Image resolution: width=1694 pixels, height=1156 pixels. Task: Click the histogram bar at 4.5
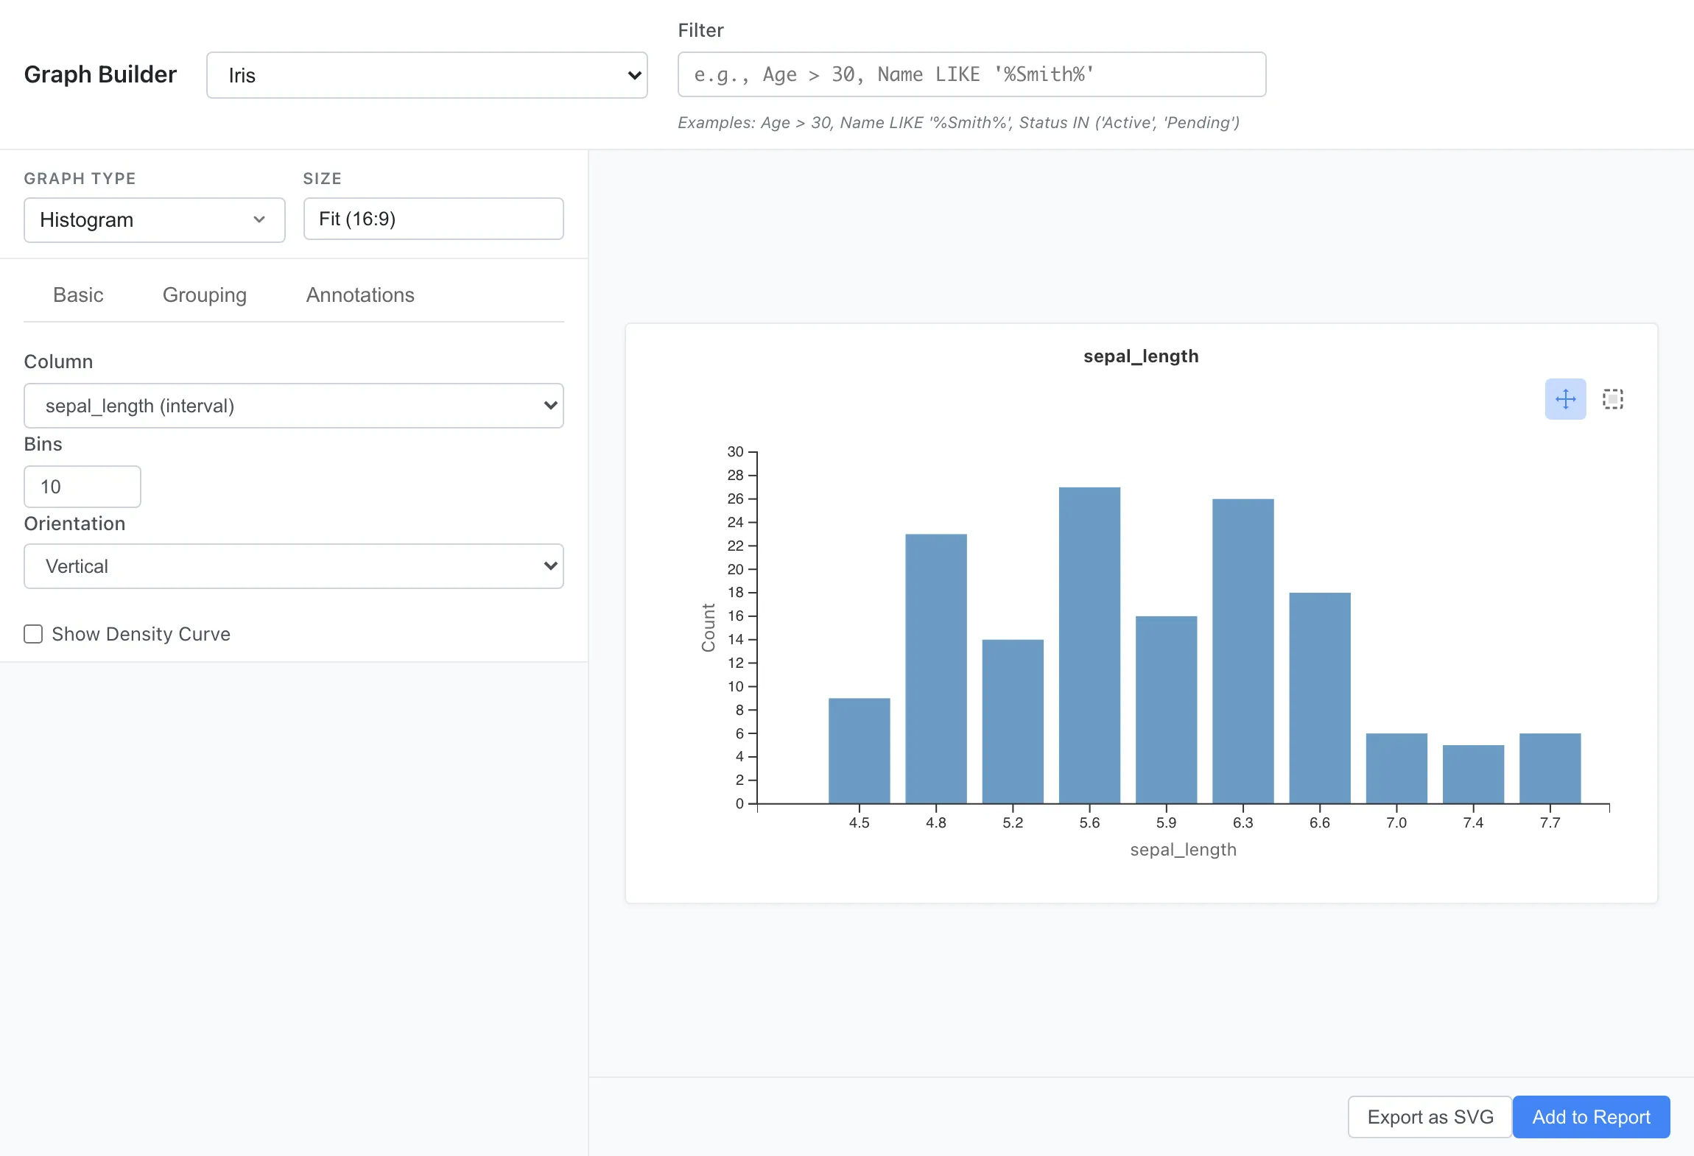[x=859, y=750]
